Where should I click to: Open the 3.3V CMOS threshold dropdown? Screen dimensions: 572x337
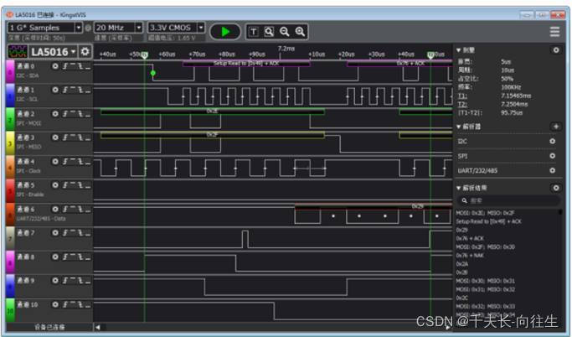click(201, 28)
